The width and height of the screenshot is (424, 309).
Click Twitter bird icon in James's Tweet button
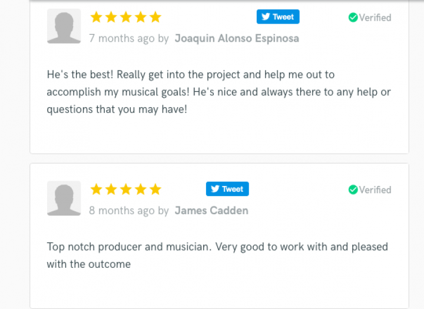[x=216, y=189]
